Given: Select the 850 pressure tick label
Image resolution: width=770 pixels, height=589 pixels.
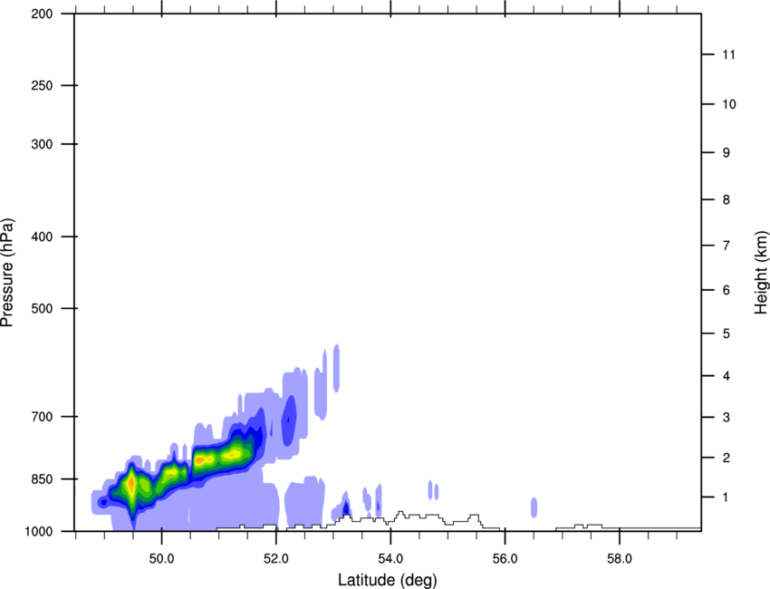Looking at the screenshot, I should point(42,479).
